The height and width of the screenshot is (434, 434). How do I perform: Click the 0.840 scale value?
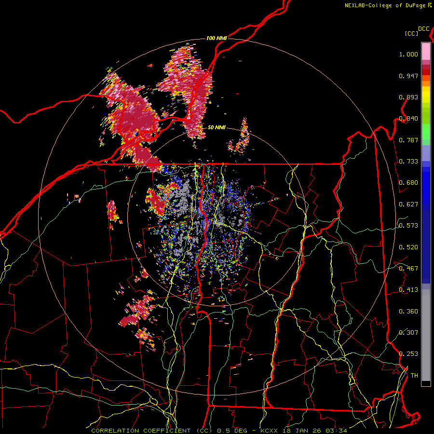[408, 119]
